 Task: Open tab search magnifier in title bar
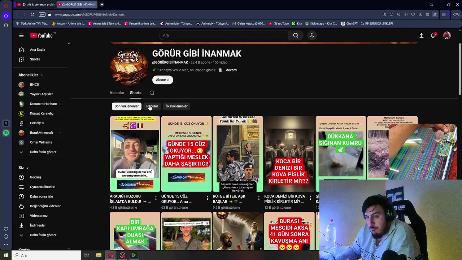(x=431, y=5)
